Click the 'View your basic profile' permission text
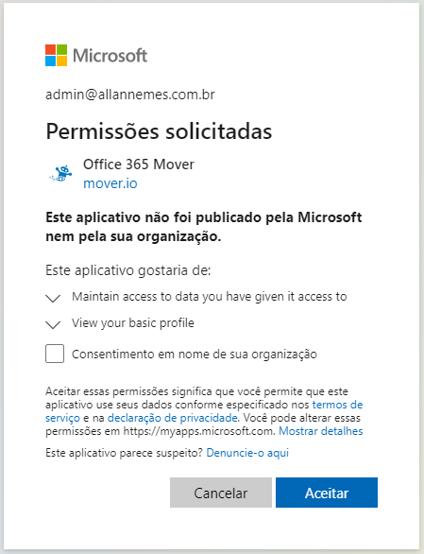The height and width of the screenshot is (554, 424). pyautogui.click(x=133, y=323)
